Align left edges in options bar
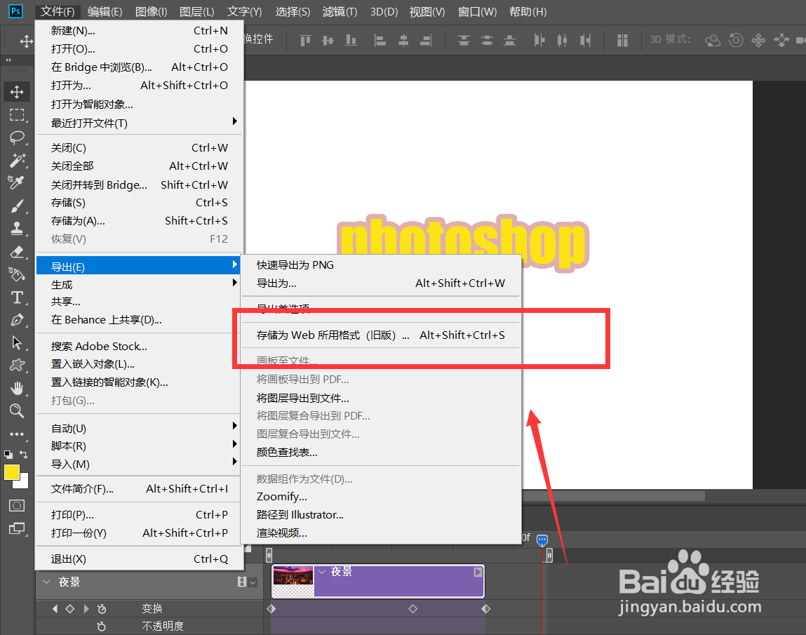 click(380, 40)
